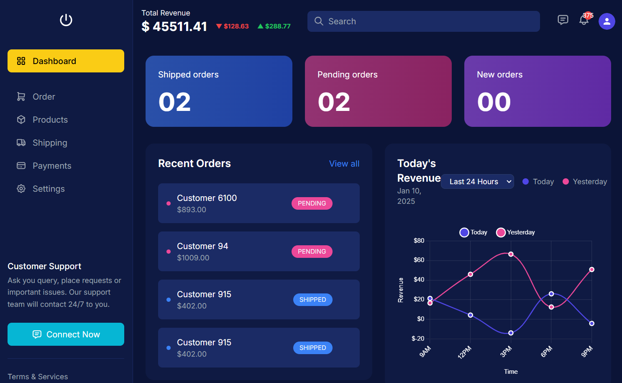The image size is (622, 383).
Task: Click the Dashboard grid icon
Action: (21, 61)
